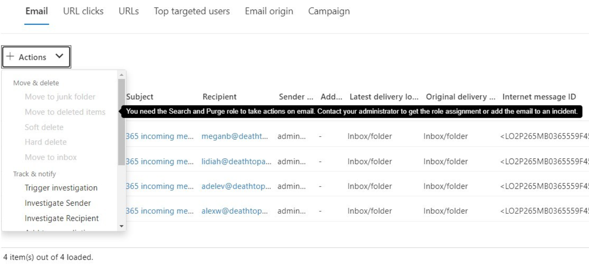Choose Trigger investigation from Actions menu

click(x=61, y=188)
